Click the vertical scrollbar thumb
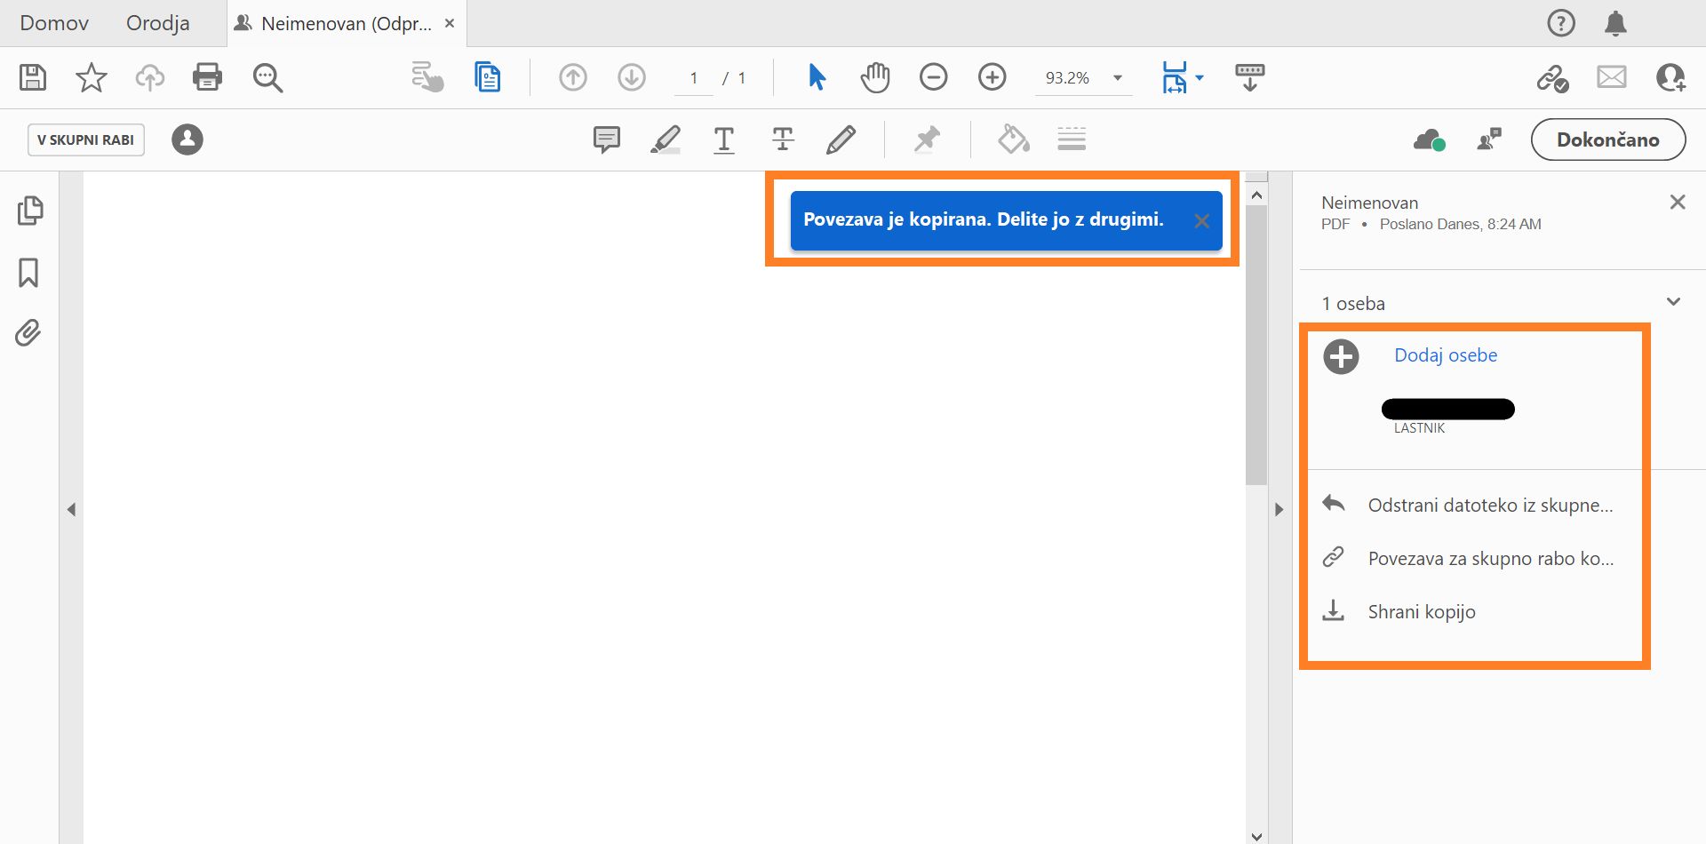This screenshot has height=844, width=1706. coord(1256,345)
